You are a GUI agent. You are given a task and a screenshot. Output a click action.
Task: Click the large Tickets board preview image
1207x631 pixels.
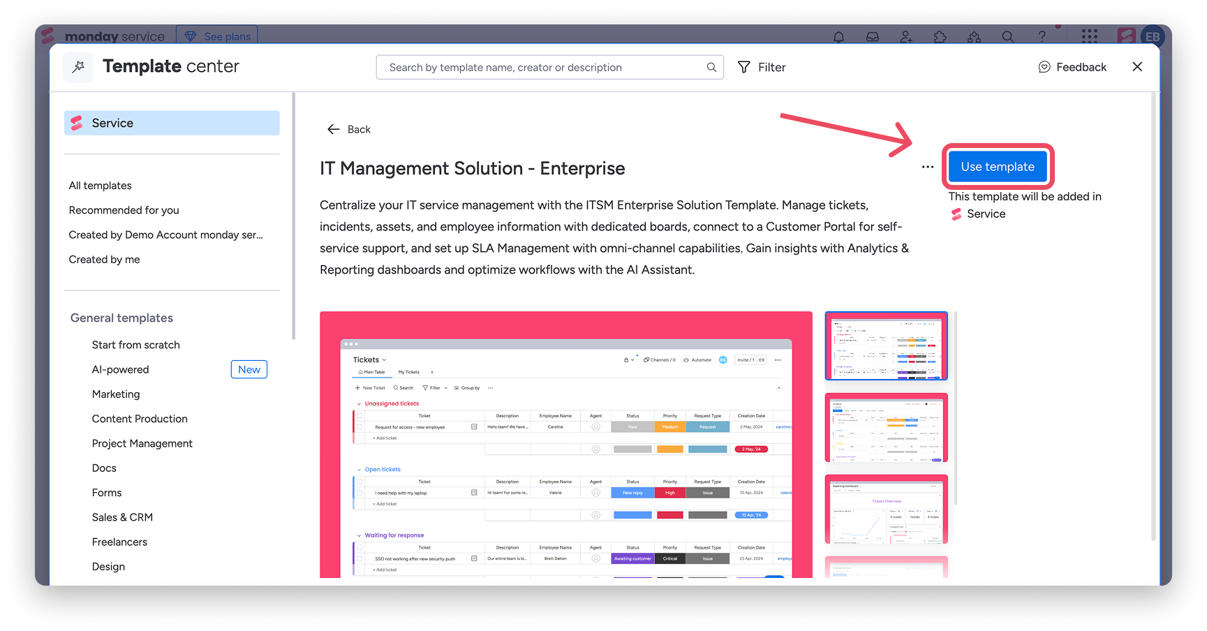(x=565, y=445)
